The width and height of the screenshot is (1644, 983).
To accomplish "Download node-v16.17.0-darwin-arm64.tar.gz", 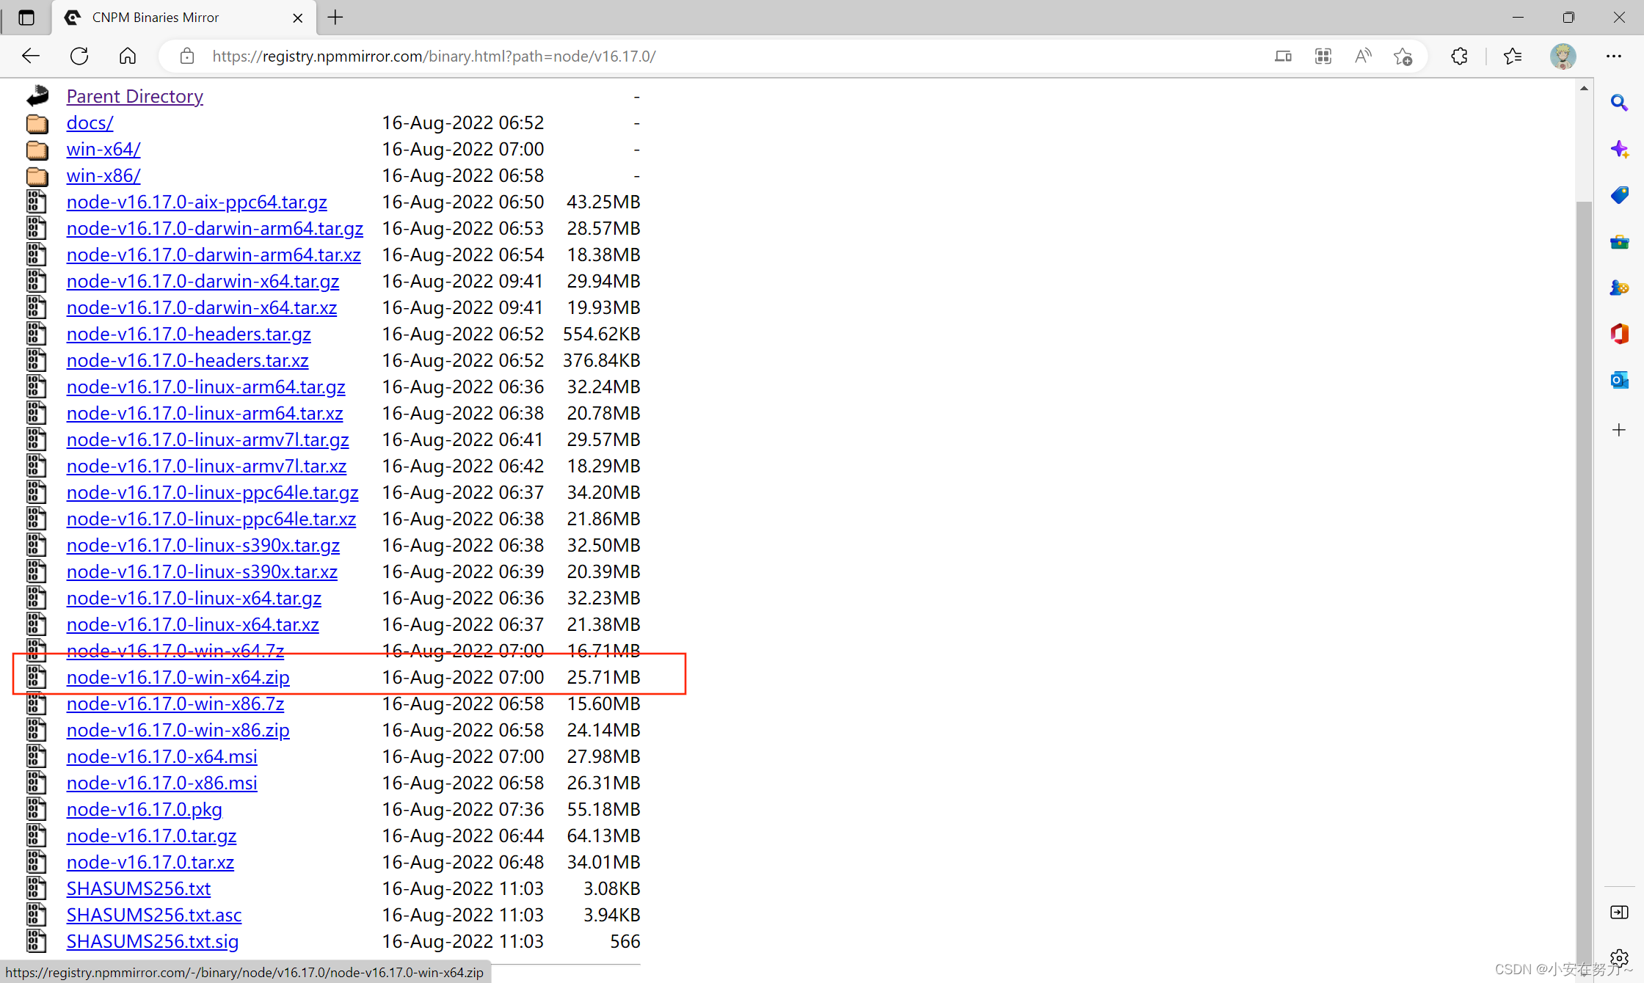I will pos(214,229).
